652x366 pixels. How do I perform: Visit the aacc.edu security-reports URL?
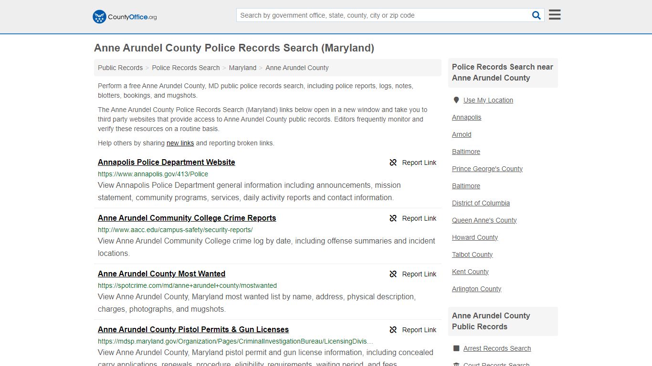click(175, 230)
